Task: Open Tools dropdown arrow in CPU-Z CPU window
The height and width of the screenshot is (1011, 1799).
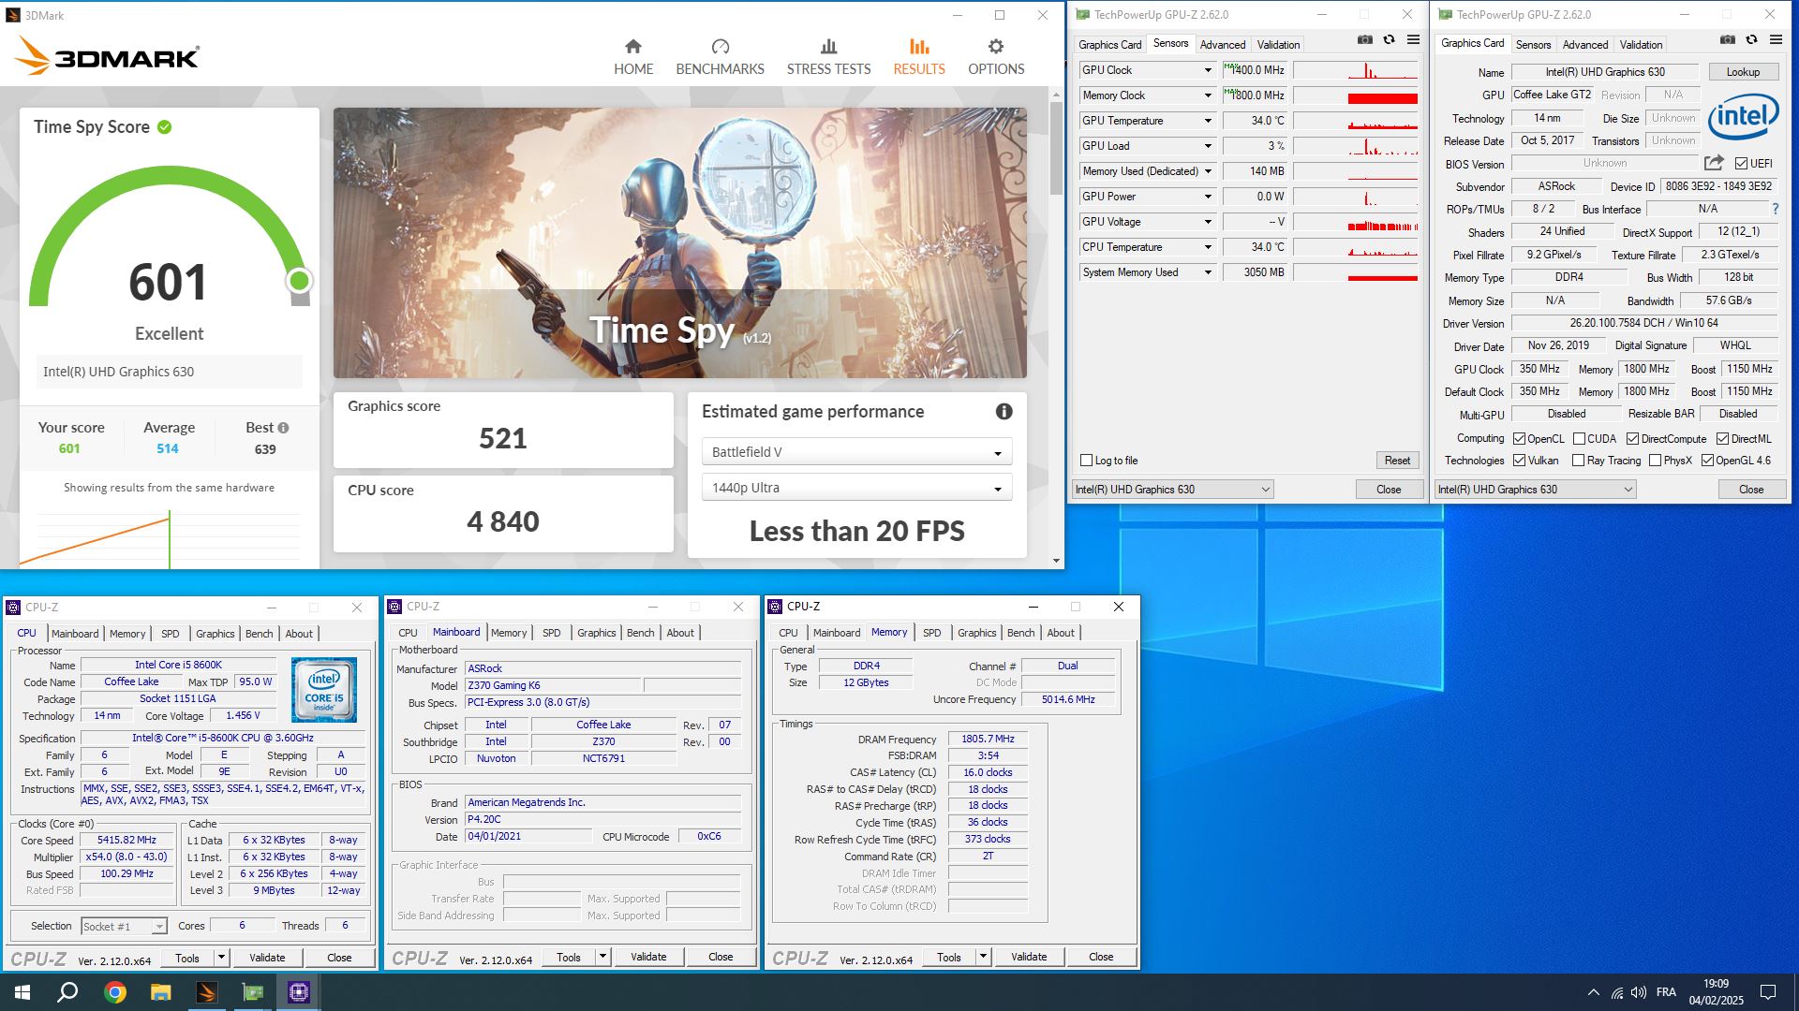Action: tap(221, 958)
